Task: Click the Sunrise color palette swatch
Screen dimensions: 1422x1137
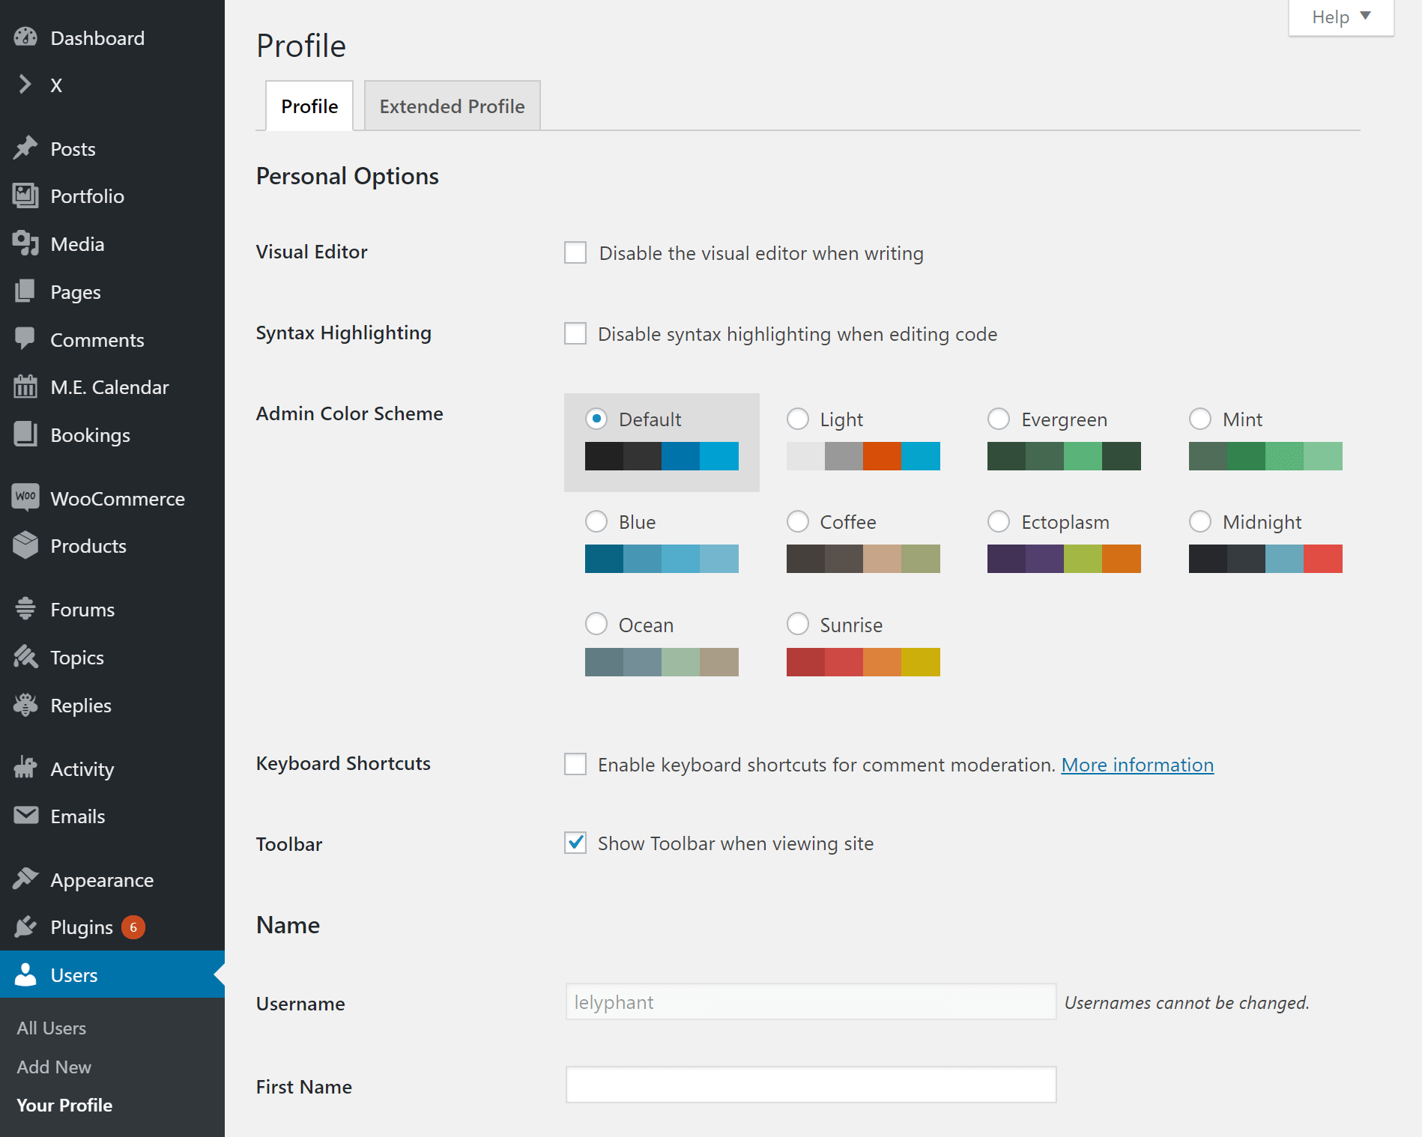Action: click(863, 661)
